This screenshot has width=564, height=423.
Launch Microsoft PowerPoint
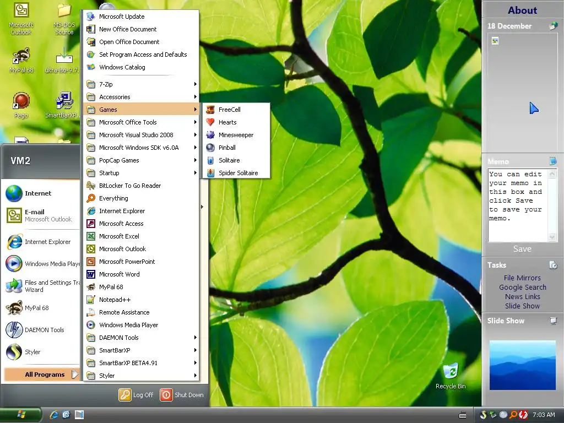(142, 262)
